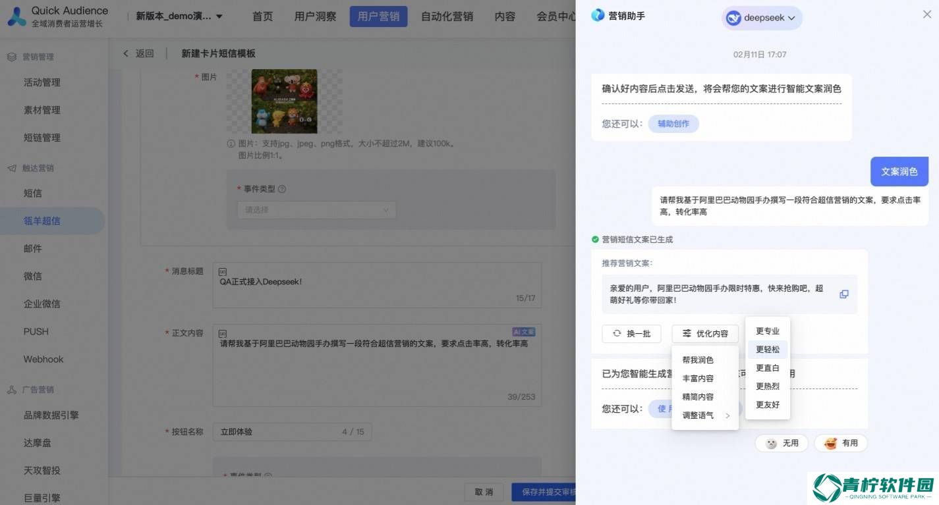Click the 无用 feedback button
Viewport: 939px width, 505px height.
[782, 443]
